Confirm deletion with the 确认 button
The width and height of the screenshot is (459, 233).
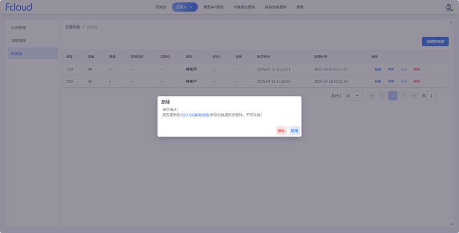coord(281,130)
